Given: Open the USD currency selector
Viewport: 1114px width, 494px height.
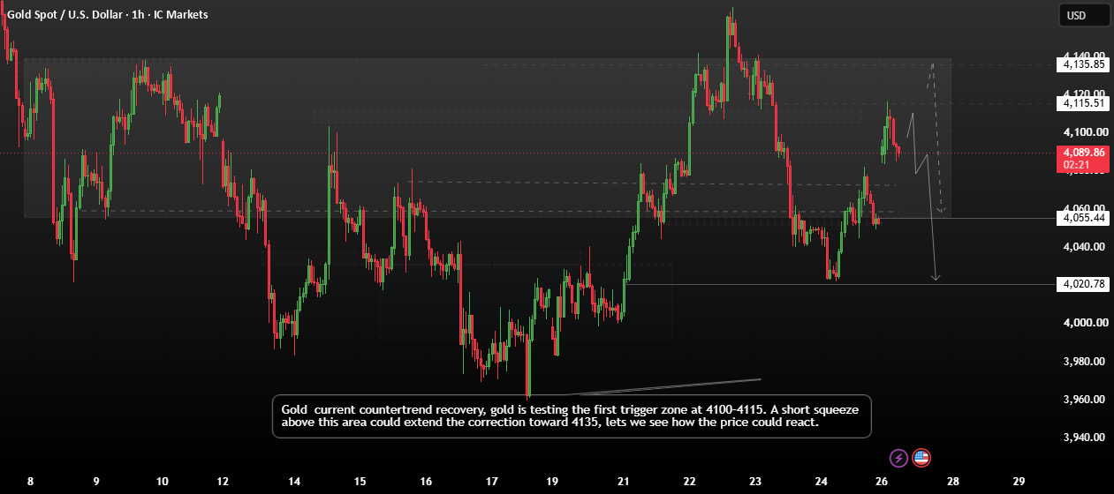Looking at the screenshot, I should (x=1083, y=15).
